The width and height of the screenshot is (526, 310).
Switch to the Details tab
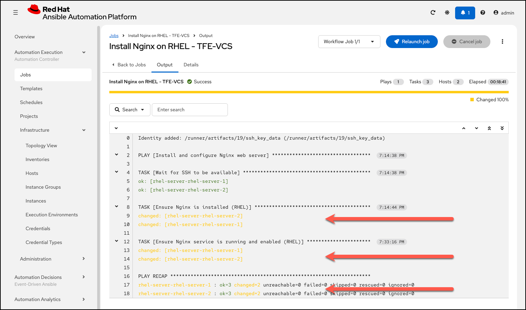(x=191, y=65)
